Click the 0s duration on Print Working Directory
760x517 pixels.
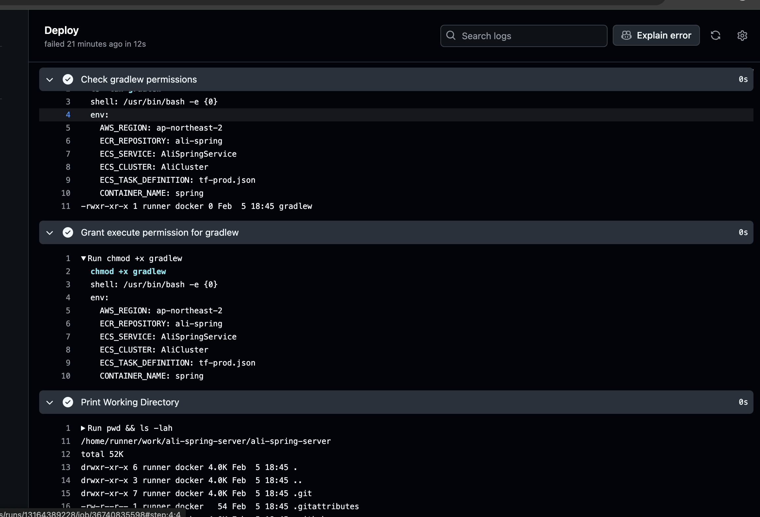[x=743, y=402]
